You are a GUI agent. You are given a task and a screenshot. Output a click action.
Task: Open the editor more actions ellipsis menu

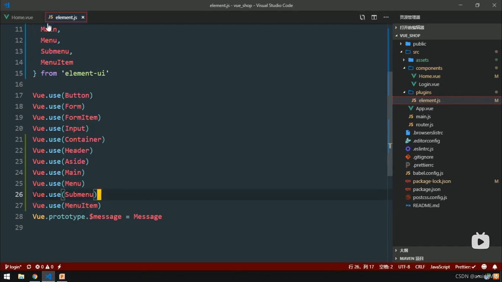tap(386, 17)
